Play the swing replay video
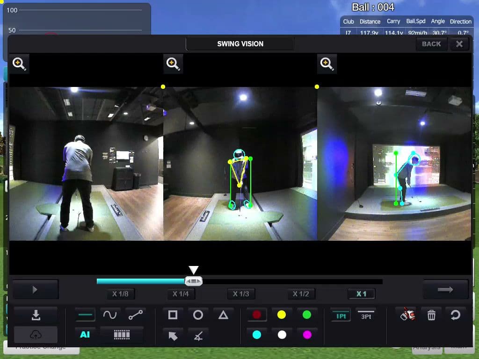The width and height of the screenshot is (479, 359). click(35, 289)
